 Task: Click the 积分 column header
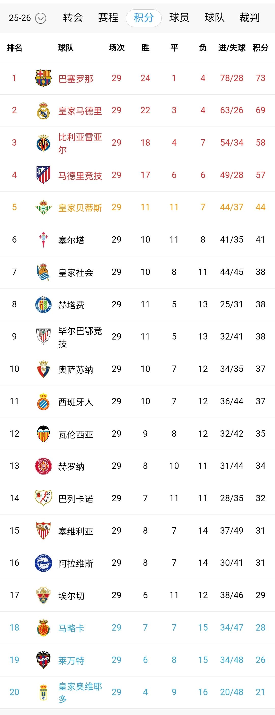(260, 48)
